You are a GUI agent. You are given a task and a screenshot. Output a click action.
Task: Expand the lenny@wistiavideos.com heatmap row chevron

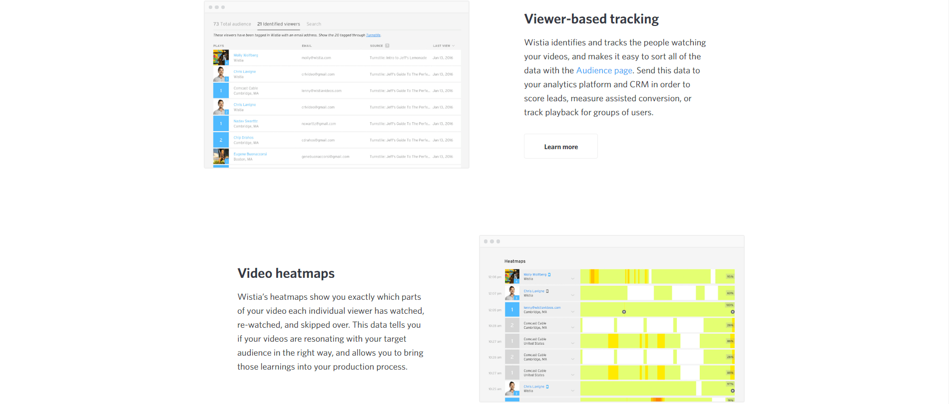573,311
